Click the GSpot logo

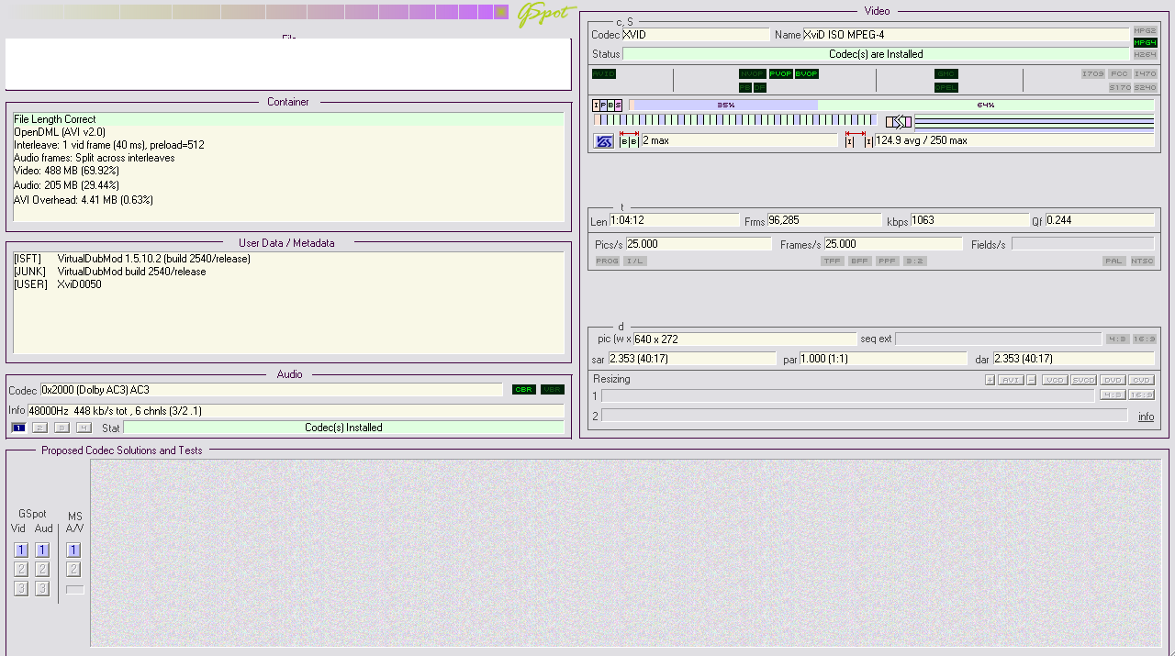(545, 15)
